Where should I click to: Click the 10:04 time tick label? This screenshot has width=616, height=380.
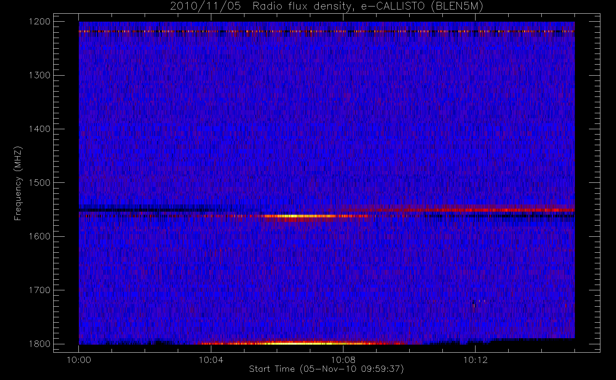(211, 360)
